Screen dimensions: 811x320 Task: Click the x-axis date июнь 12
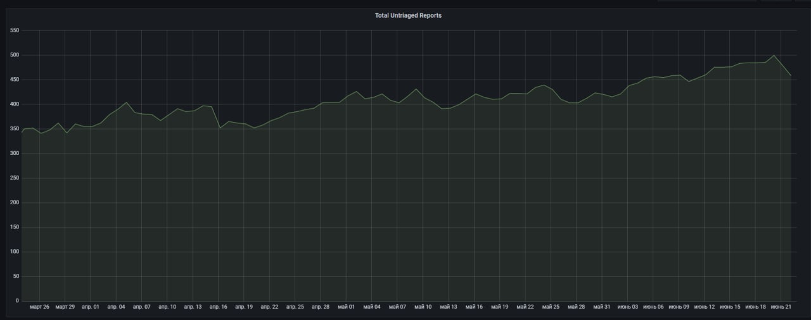pyautogui.click(x=704, y=307)
